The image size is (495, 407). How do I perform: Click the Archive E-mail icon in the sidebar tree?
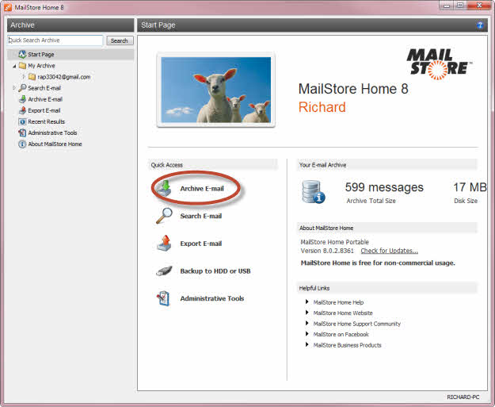pyautogui.click(x=22, y=99)
